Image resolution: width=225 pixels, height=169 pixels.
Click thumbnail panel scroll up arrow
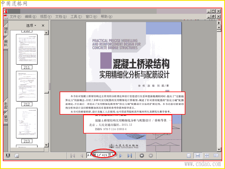[46, 33]
